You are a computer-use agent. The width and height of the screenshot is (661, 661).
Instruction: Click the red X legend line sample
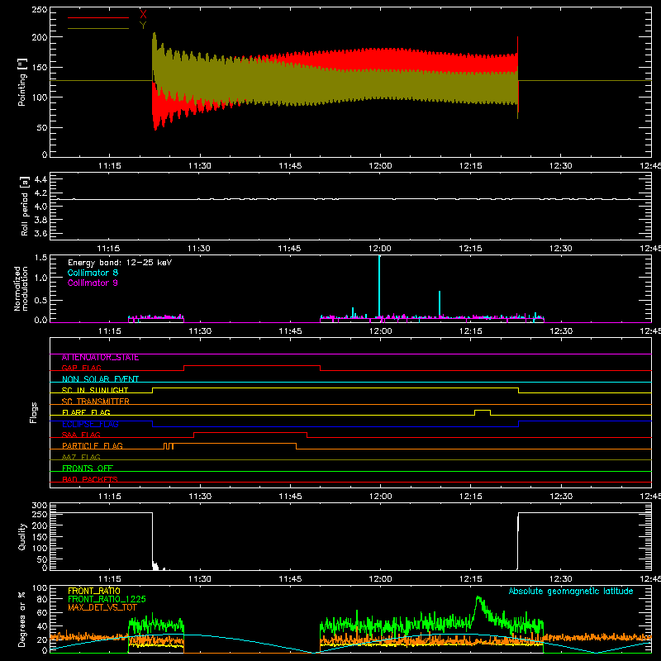click(98, 17)
